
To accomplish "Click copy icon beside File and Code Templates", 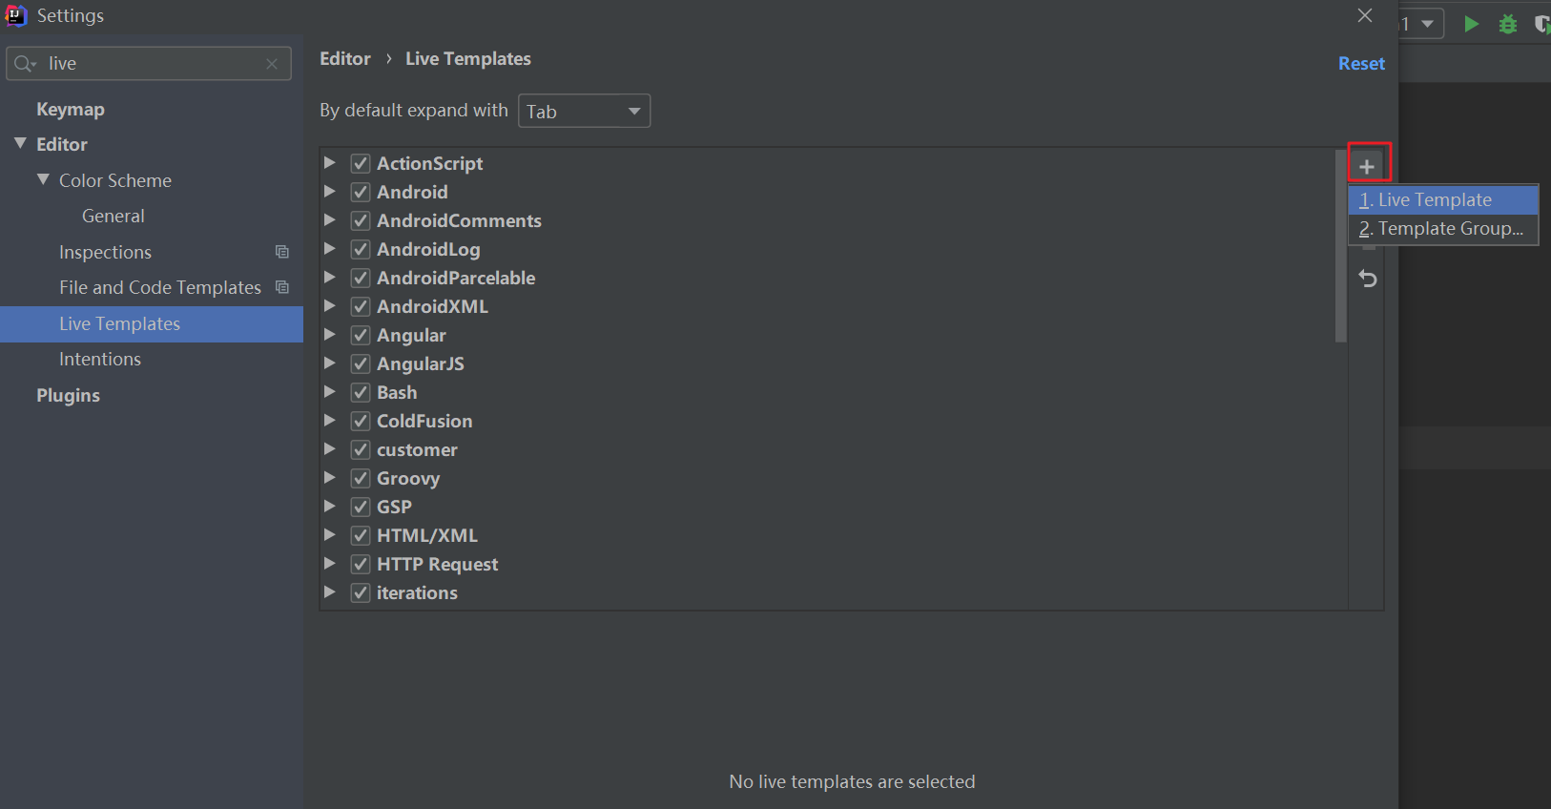I will point(282,287).
